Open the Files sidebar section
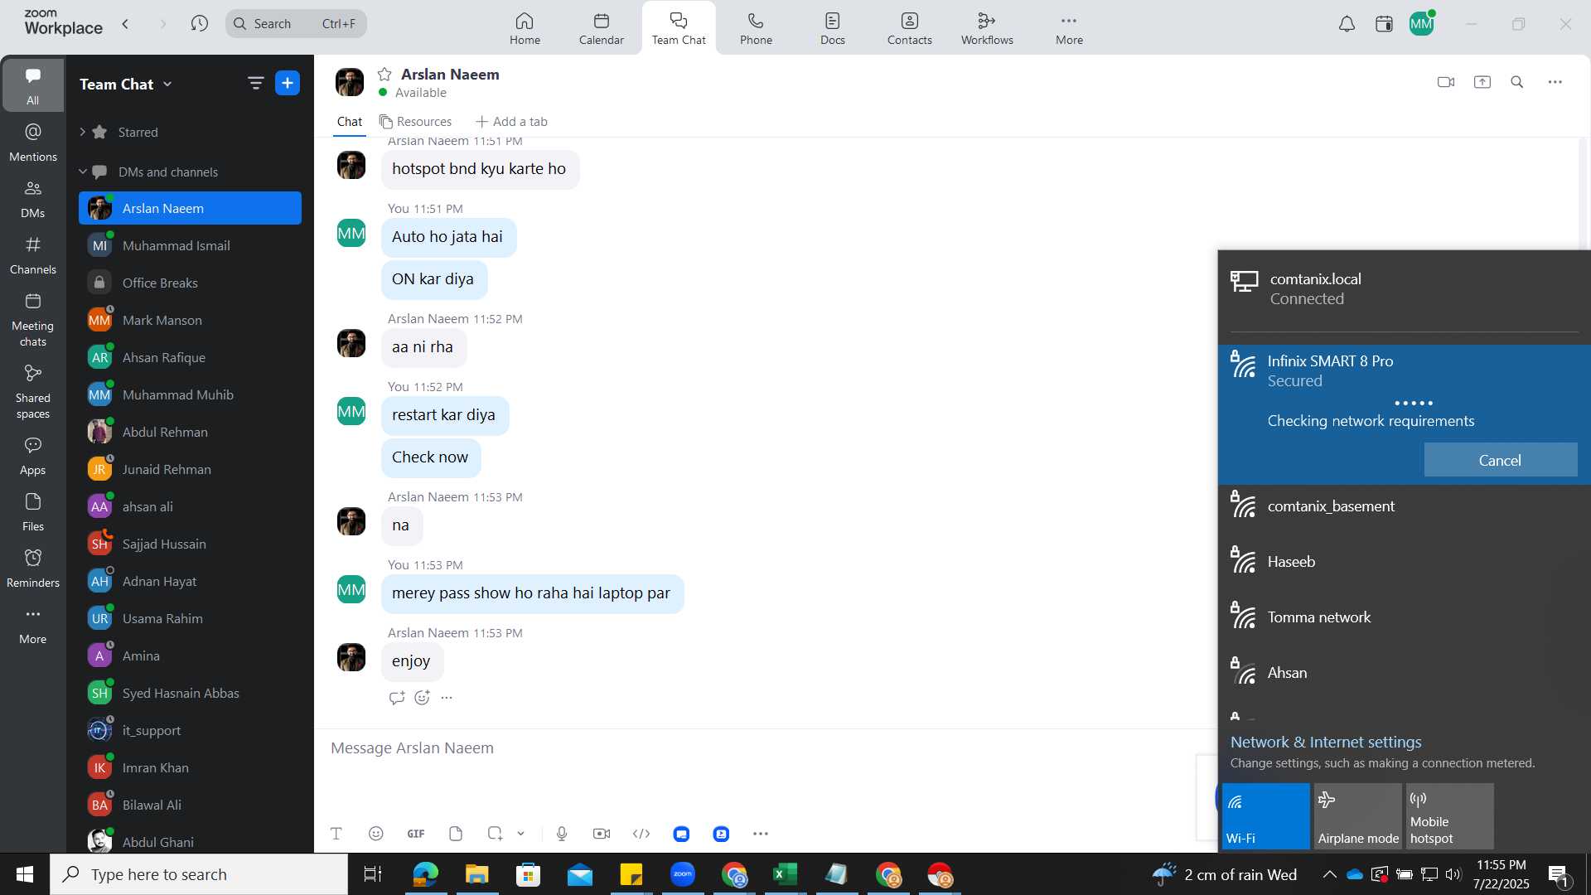 (x=33, y=512)
